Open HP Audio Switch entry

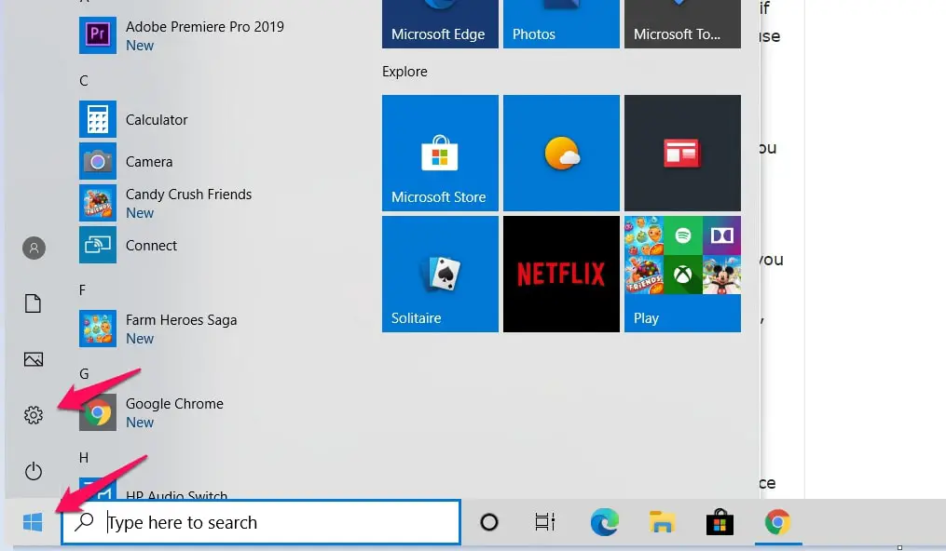point(176,495)
